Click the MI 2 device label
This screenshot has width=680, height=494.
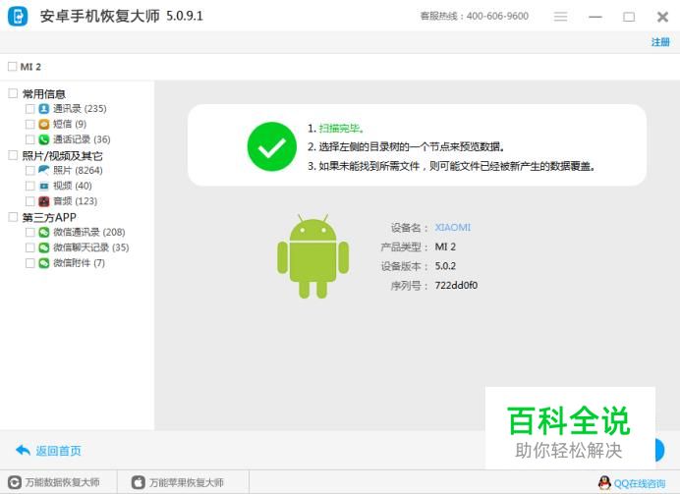click(x=30, y=67)
